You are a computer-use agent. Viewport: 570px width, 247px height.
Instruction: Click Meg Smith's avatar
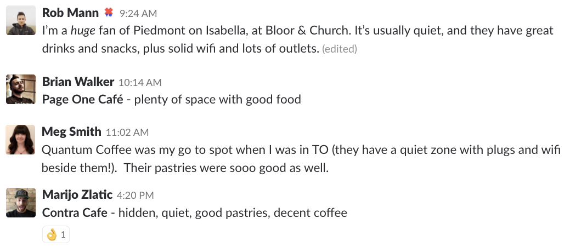tap(21, 140)
